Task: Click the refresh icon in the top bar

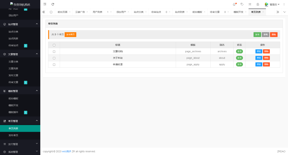Action: 53,4
